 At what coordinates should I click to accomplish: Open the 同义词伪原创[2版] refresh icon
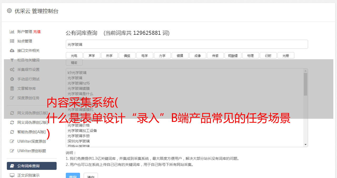point(12,122)
